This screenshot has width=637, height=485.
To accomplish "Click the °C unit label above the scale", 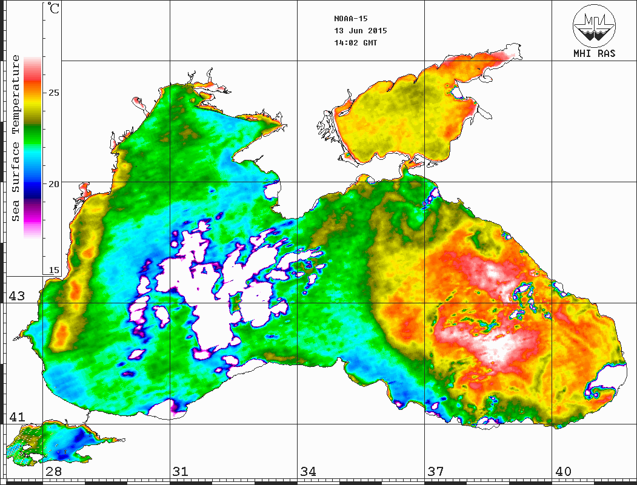I will tap(53, 8).
